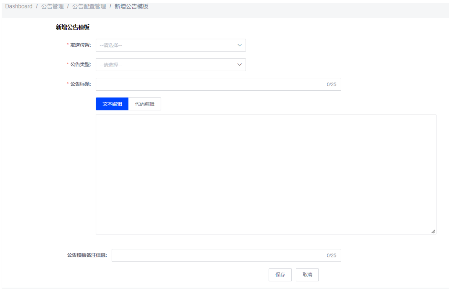Click the chevron arrow in 发送位置 select
The image size is (449, 294).
(x=239, y=45)
